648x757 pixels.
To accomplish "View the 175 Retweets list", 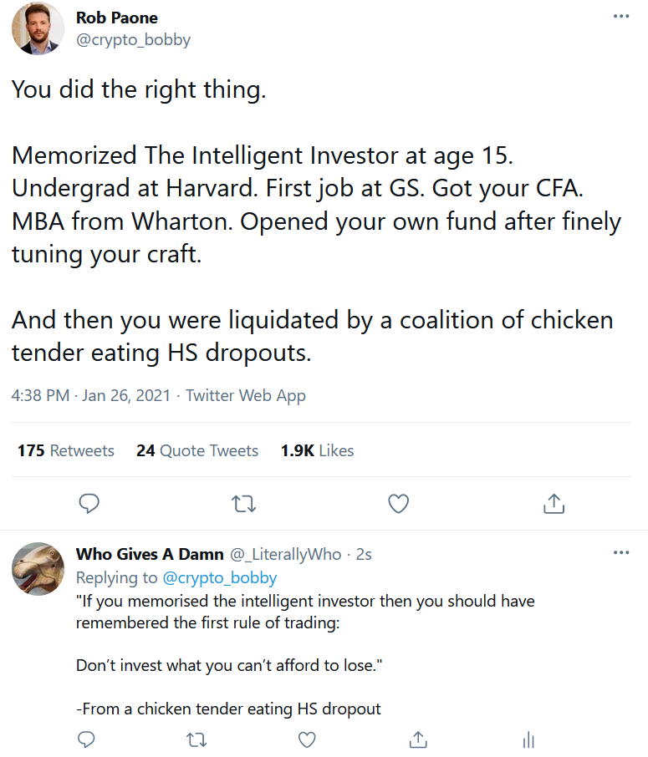I will 65,450.
